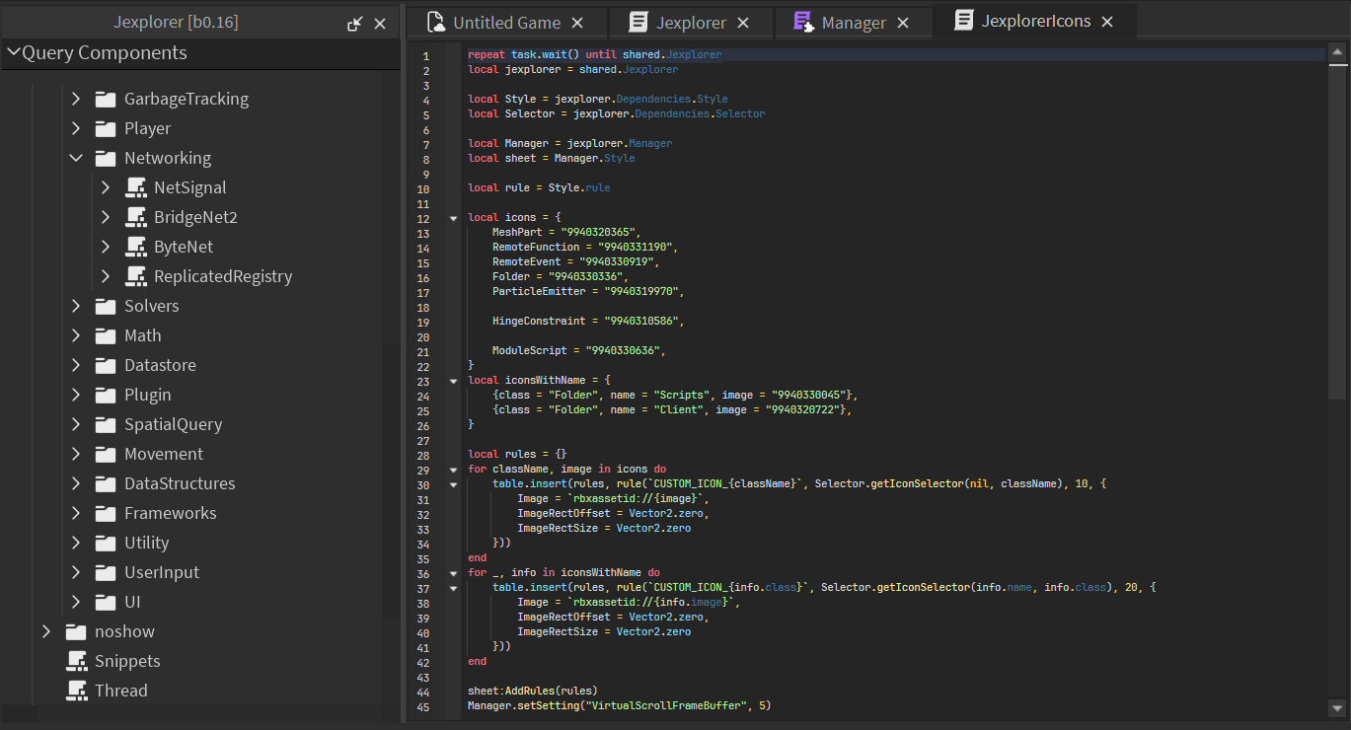
Task: Click the BridgeNet2 module script icon
Action: click(x=136, y=217)
